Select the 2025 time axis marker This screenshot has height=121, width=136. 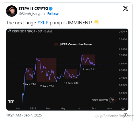(33, 109)
